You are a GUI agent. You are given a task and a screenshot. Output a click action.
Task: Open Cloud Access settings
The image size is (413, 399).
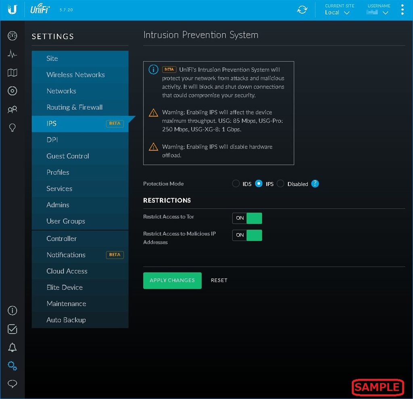tap(80, 271)
